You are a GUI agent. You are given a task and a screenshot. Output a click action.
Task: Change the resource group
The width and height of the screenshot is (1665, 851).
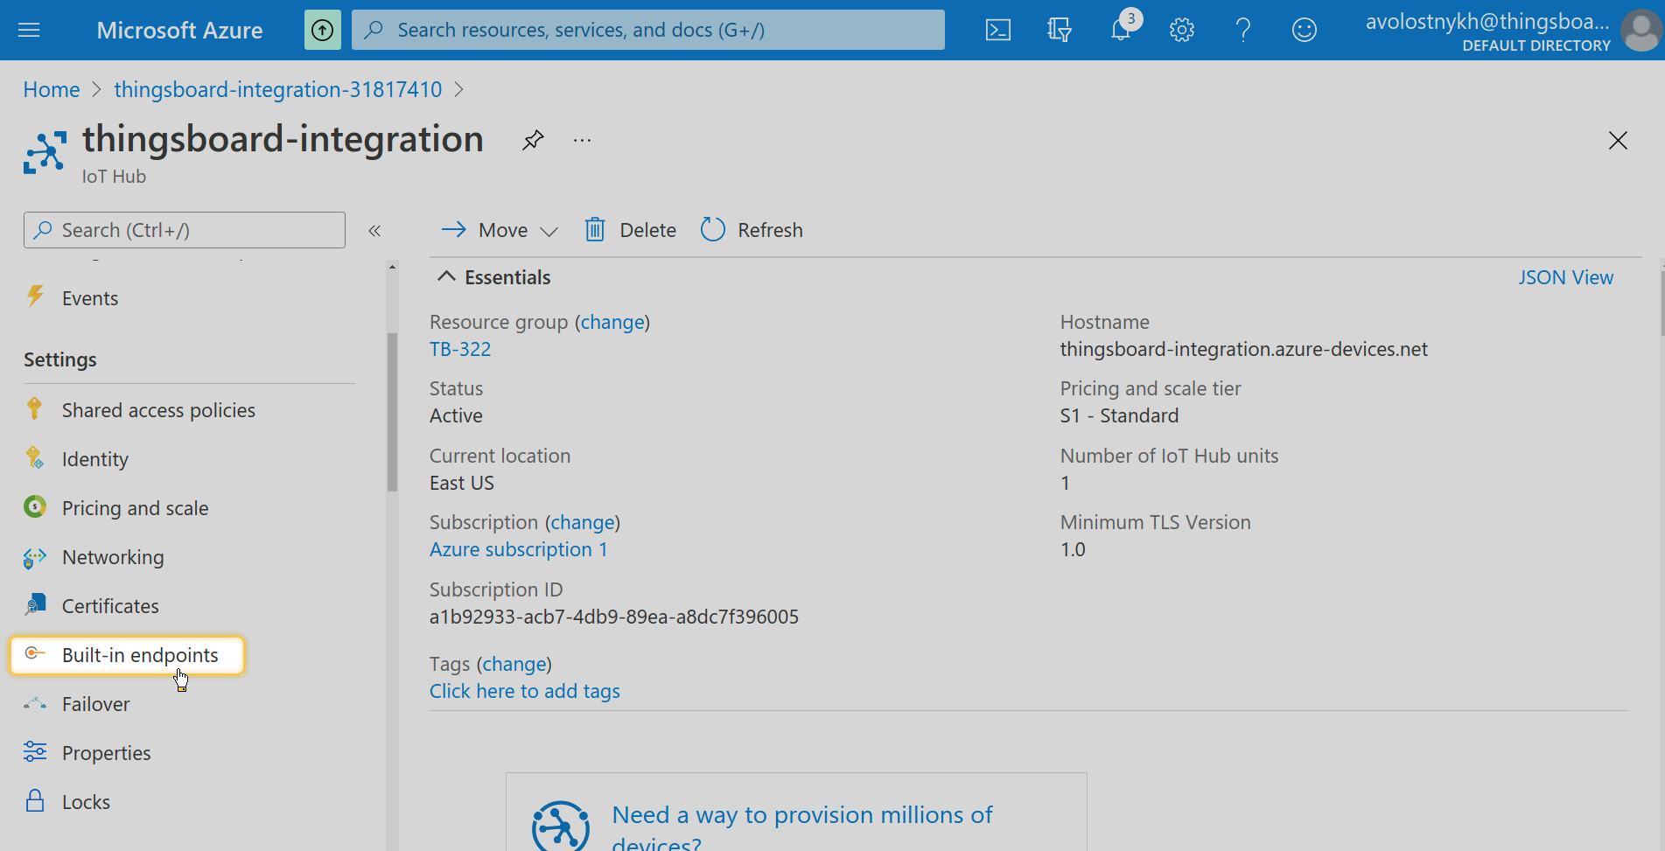click(x=612, y=322)
